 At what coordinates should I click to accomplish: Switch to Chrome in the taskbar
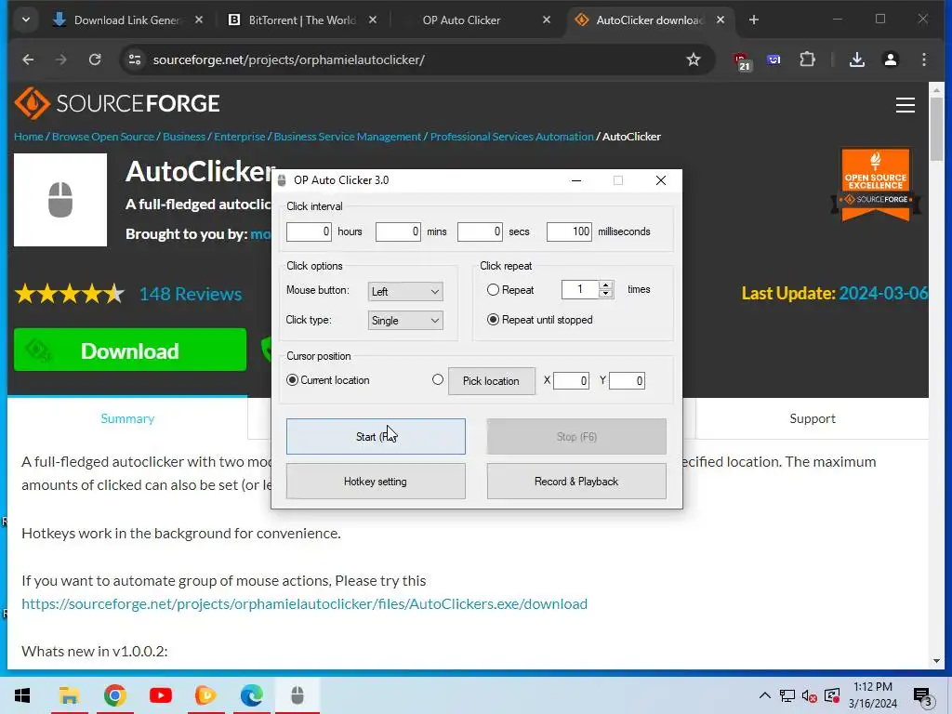[x=114, y=695]
